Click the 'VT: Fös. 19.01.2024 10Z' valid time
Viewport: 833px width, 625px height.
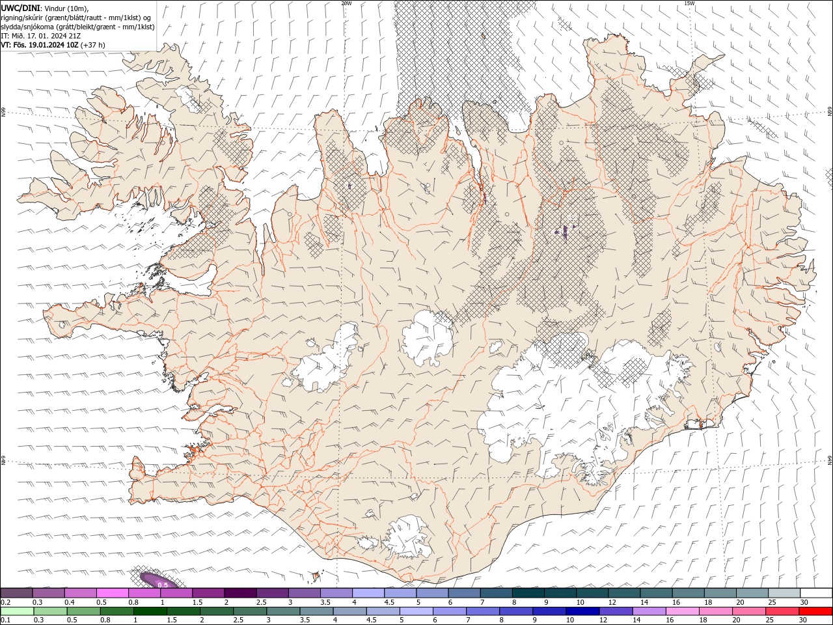point(39,45)
